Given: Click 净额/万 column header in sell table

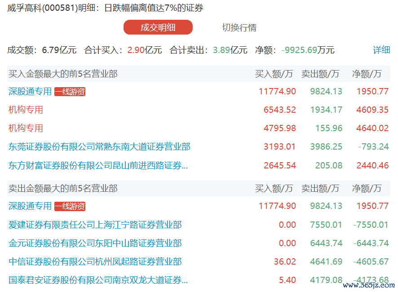Looking at the screenshot, I should coord(367,188).
